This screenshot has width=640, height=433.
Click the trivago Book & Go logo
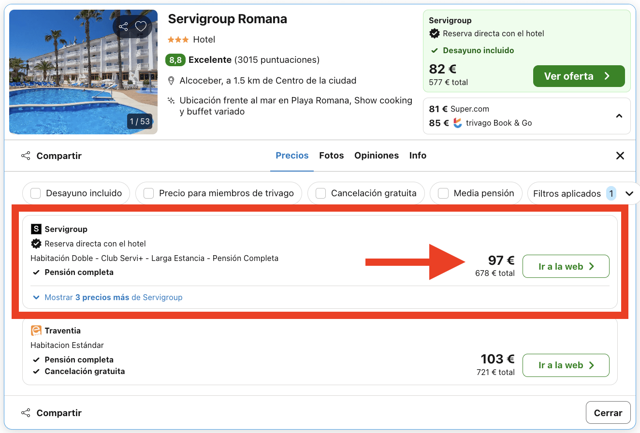(x=457, y=123)
